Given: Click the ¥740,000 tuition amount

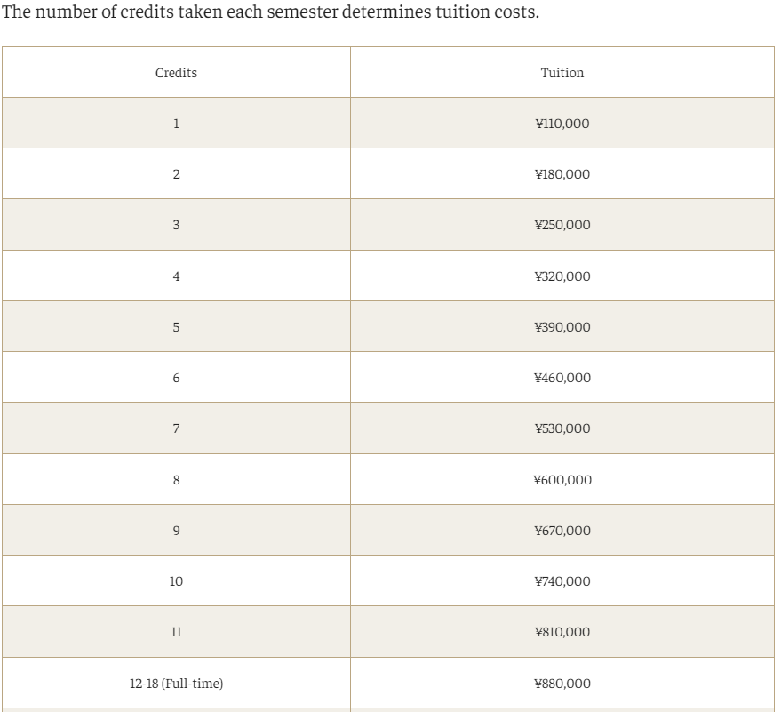Looking at the screenshot, I should pyautogui.click(x=562, y=581).
